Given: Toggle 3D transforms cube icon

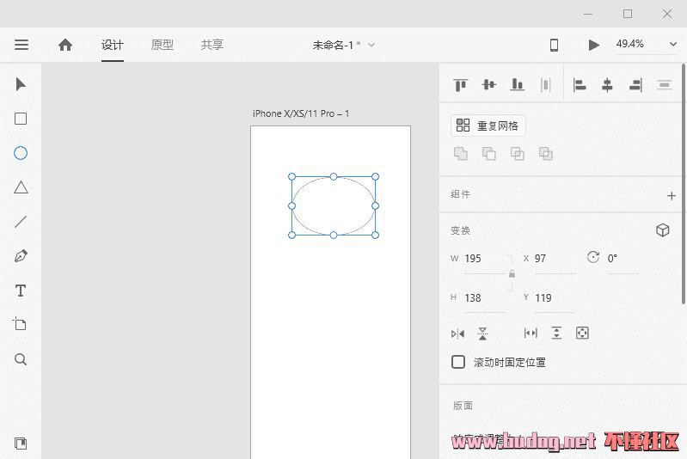Looking at the screenshot, I should pyautogui.click(x=662, y=230).
